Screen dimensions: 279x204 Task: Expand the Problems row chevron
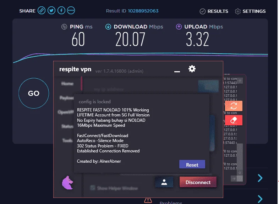click(x=260, y=199)
